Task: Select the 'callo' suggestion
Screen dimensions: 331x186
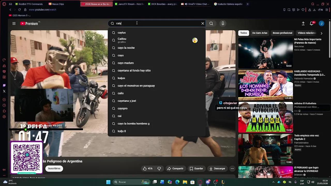Action: tap(157, 93)
